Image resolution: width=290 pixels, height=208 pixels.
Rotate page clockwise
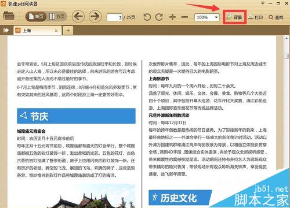[159, 17]
